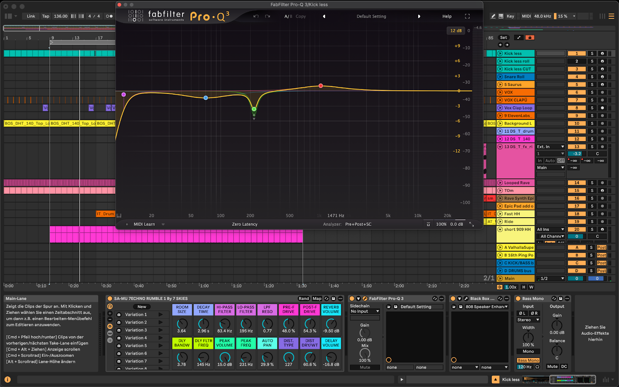Screen dimensions: 619x387
Task: Launch the Variation 3 play arrow
Action: tap(161, 330)
